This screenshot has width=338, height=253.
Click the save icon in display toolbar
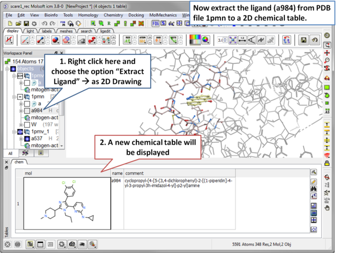[x=304, y=40]
